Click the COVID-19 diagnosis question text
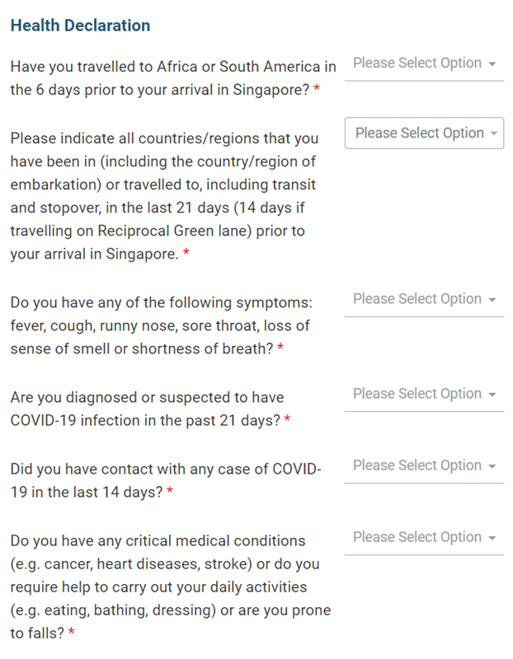This screenshot has width=513, height=659. pos(150,409)
